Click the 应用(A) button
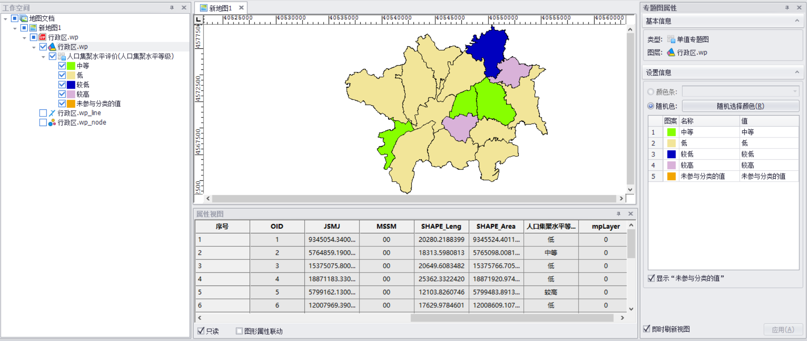The width and height of the screenshot is (807, 341). pos(783,330)
